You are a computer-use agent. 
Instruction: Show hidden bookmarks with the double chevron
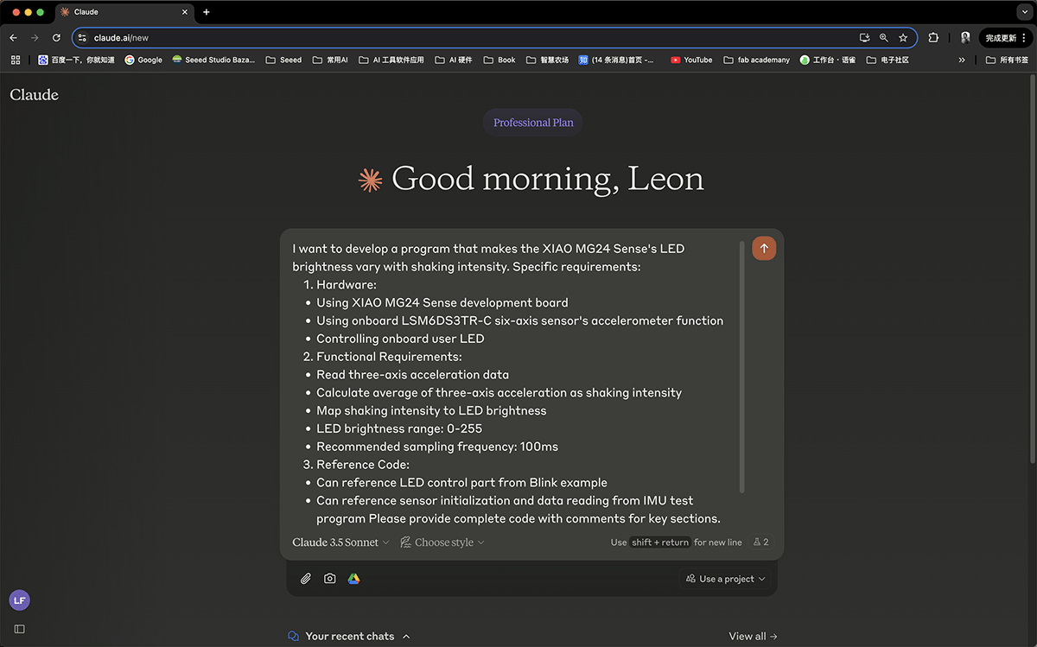coord(962,60)
